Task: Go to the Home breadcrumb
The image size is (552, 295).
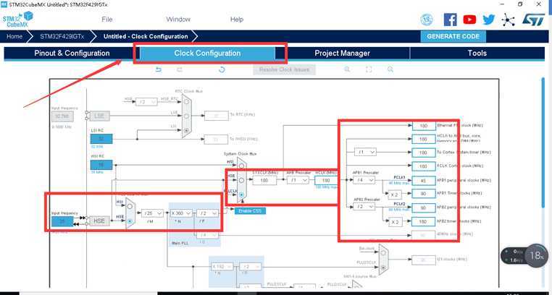Action: [x=14, y=37]
